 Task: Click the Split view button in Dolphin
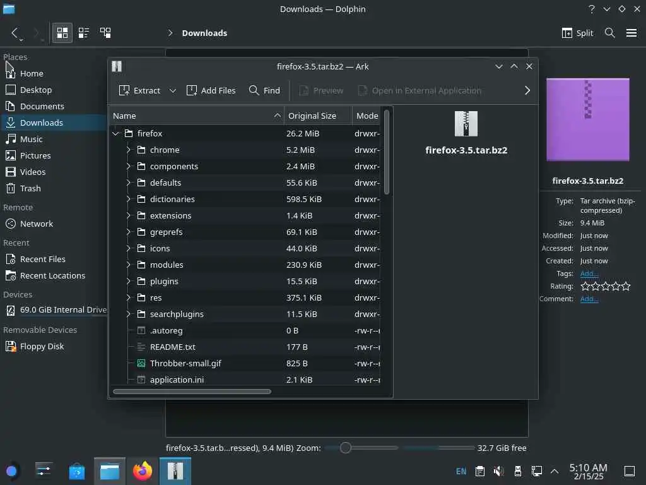click(577, 33)
